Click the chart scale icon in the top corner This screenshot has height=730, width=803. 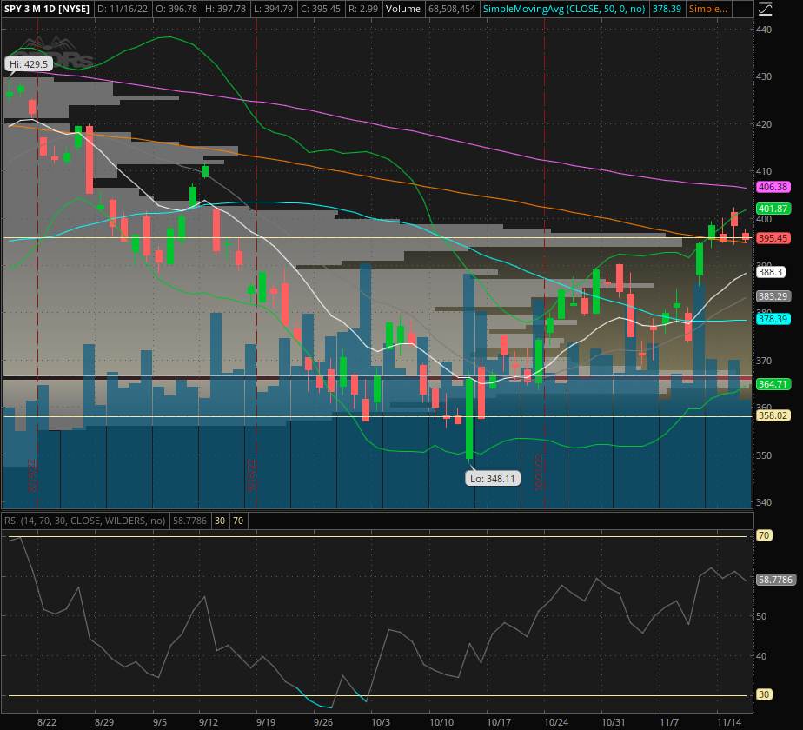(765, 9)
